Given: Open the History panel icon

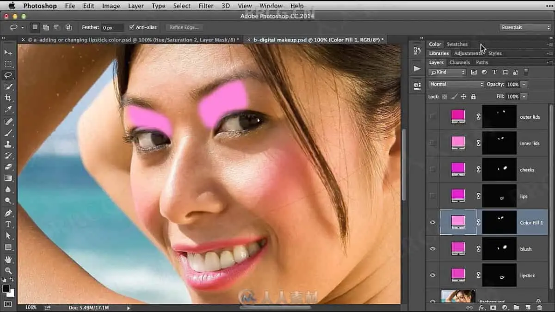Looking at the screenshot, I should (417, 50).
